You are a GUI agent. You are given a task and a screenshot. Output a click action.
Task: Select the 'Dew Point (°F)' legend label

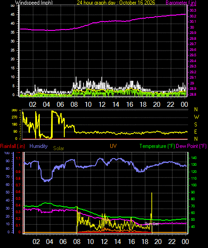(191, 146)
